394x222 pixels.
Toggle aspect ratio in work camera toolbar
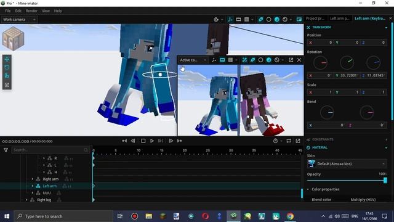[238, 19]
